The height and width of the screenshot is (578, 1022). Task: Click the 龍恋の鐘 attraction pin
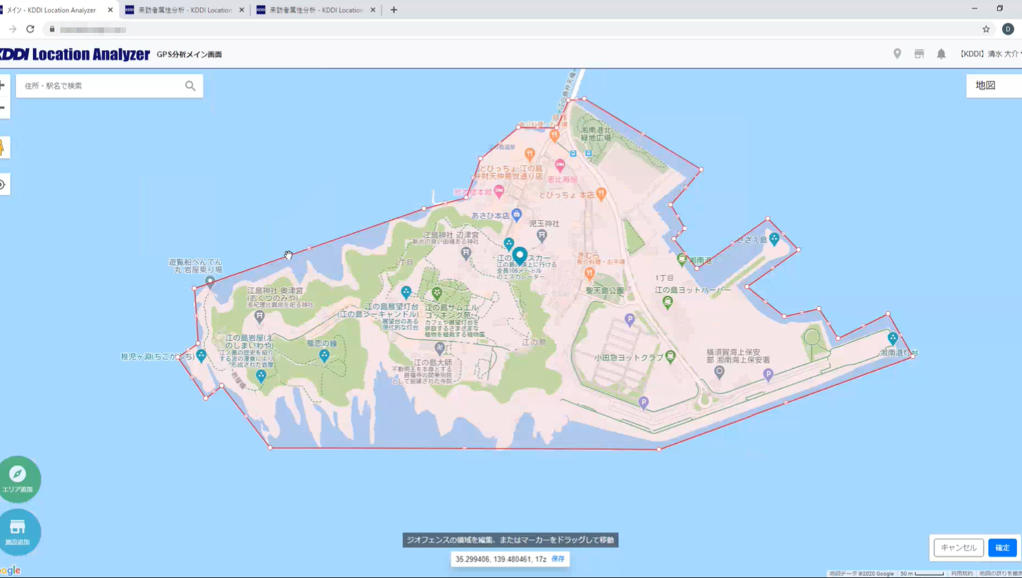tap(324, 355)
